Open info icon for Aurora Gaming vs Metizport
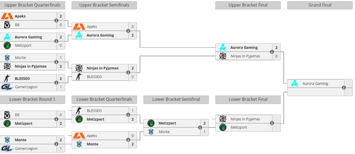Image resolution: width=355 pixels, height=154 pixels. (x=56, y=41)
